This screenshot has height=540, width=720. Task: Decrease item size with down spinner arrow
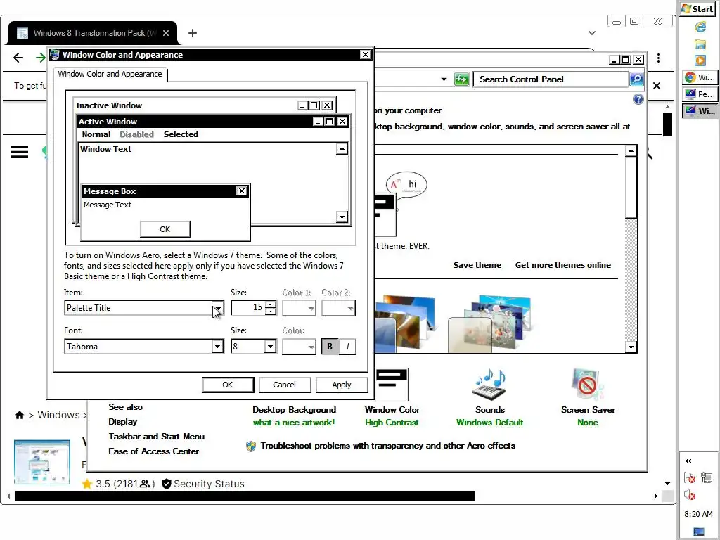(271, 311)
